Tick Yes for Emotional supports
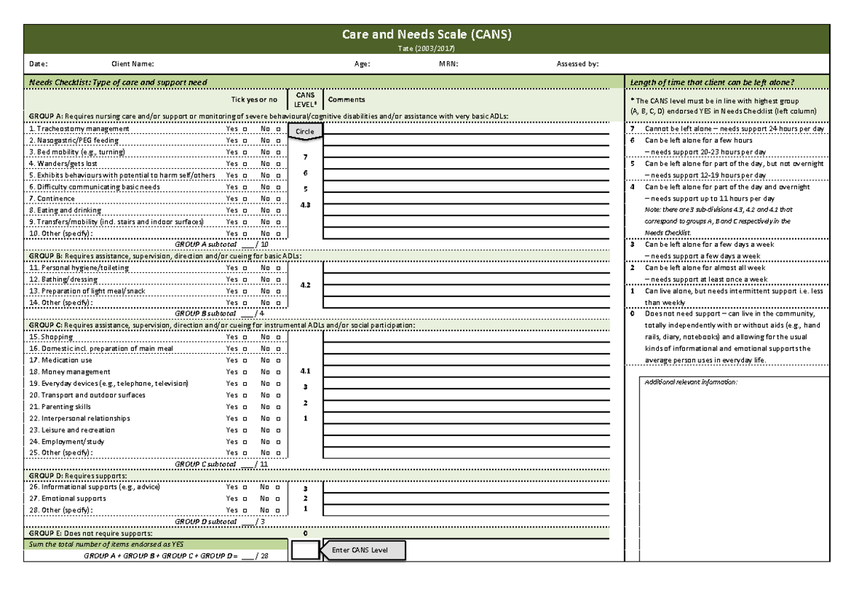 (245, 498)
